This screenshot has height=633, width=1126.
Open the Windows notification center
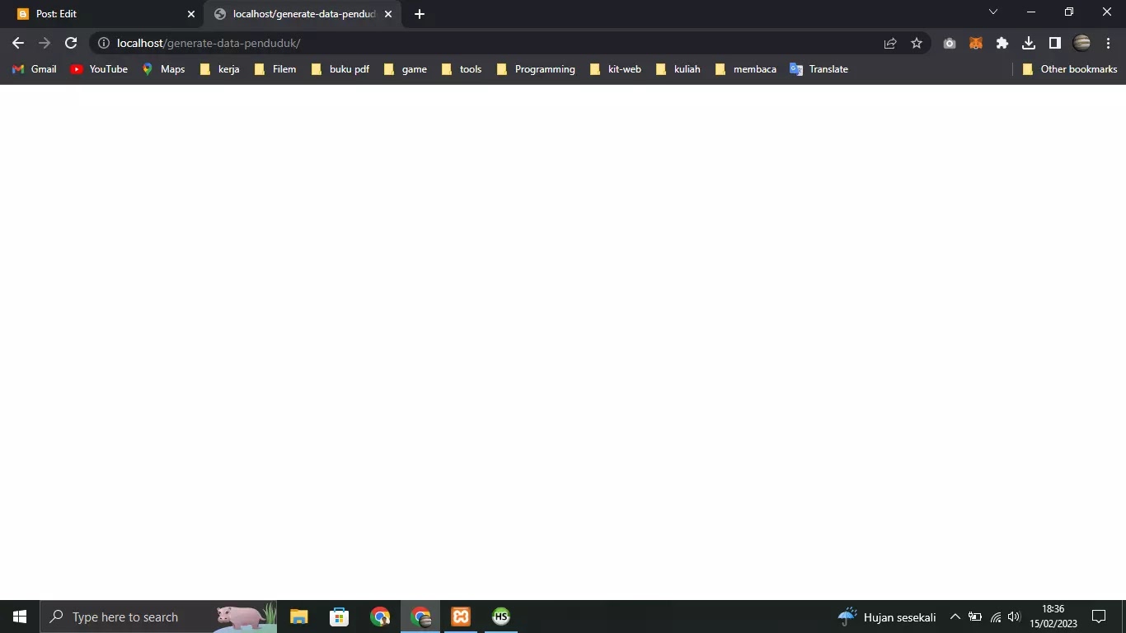tap(1099, 617)
